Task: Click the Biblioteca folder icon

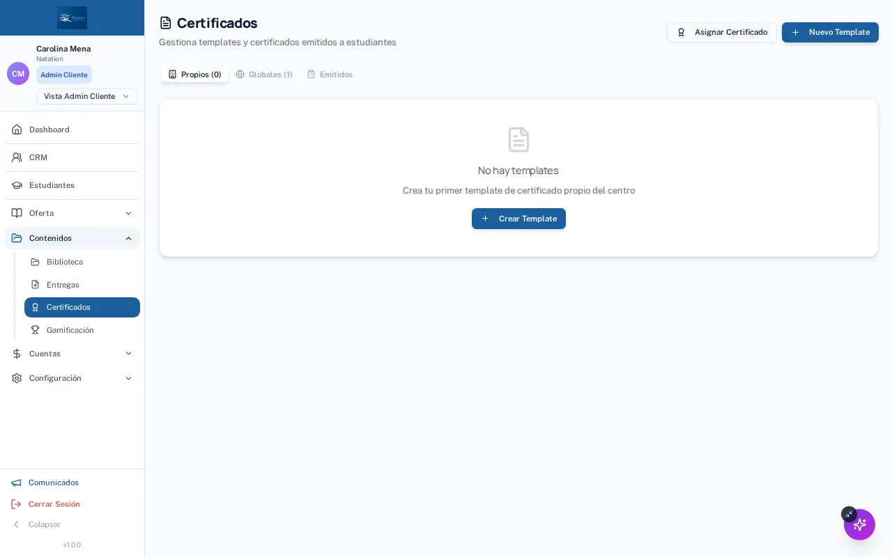Action: tap(35, 262)
